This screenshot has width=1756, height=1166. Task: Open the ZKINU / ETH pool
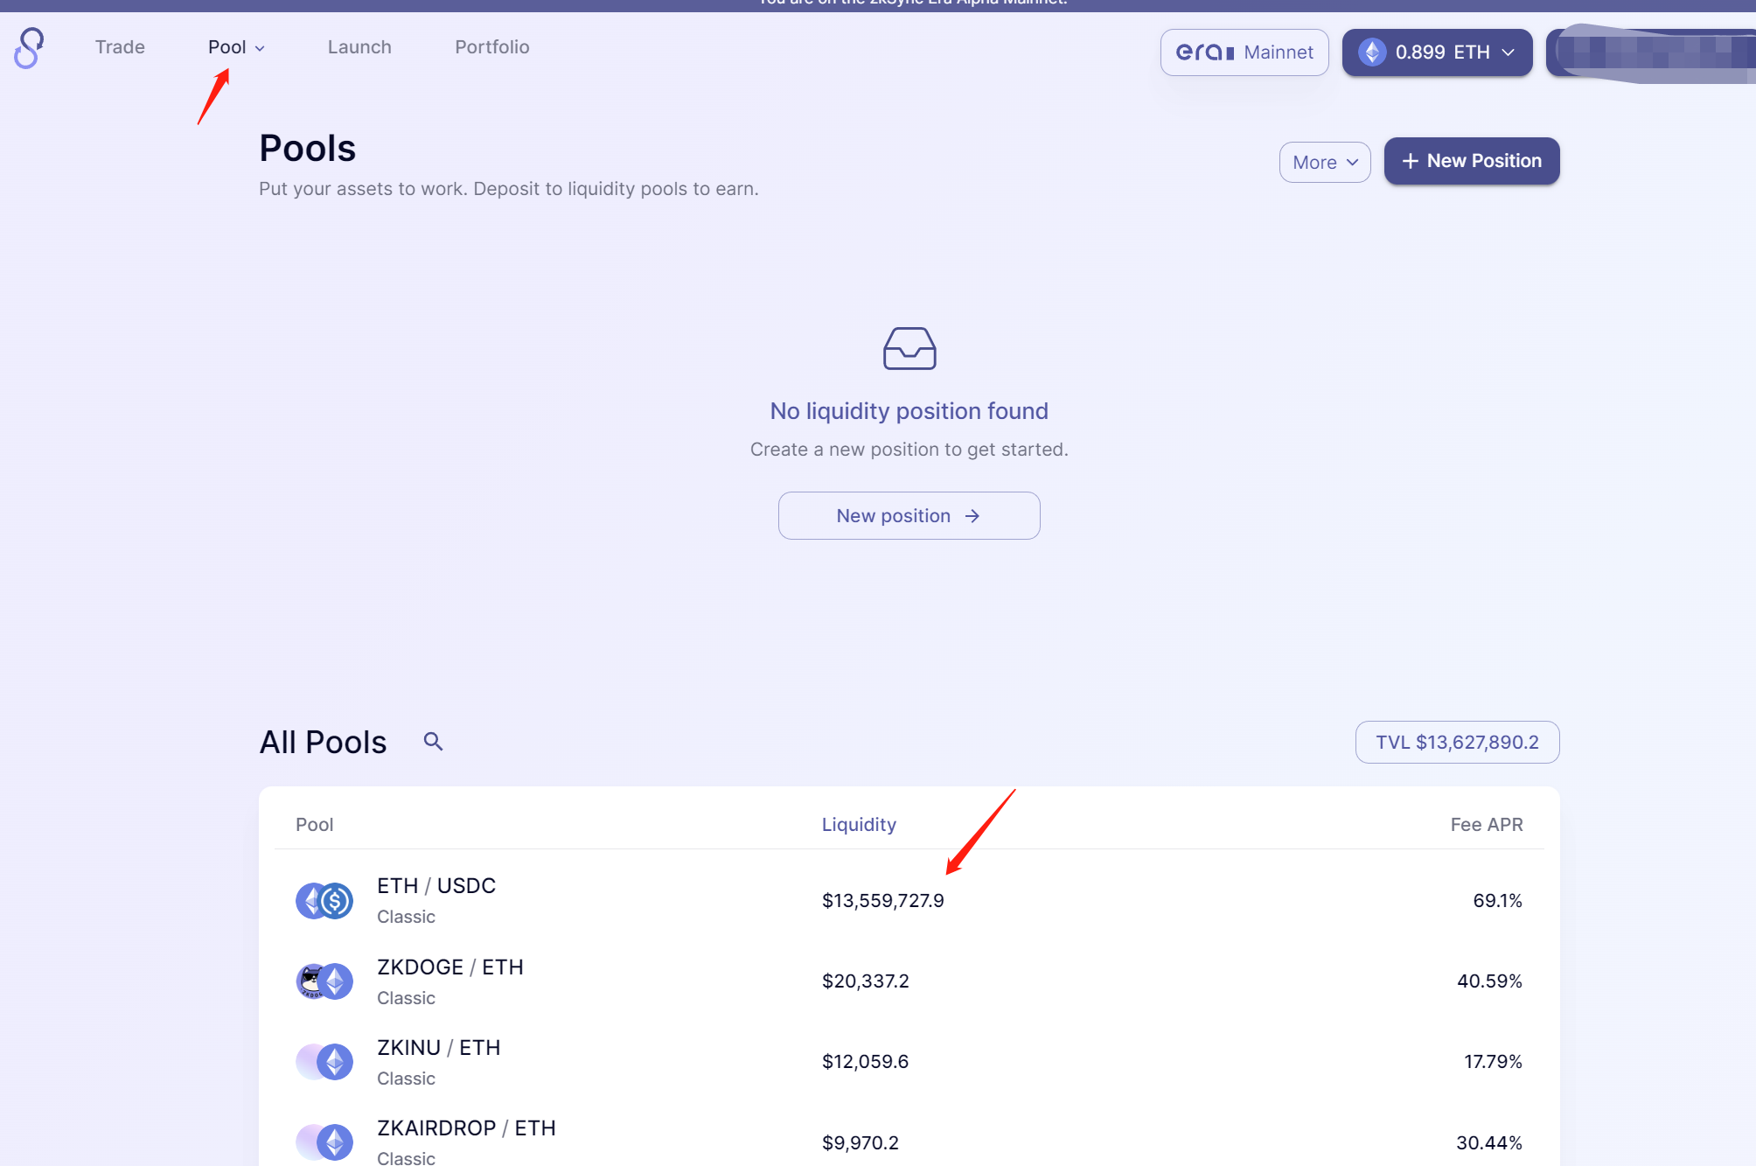click(x=909, y=1061)
